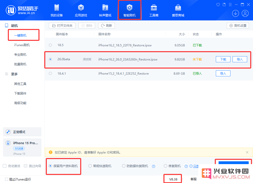Open 下载固件 in sidebar
The width and height of the screenshot is (253, 183).
[x=20, y=94]
